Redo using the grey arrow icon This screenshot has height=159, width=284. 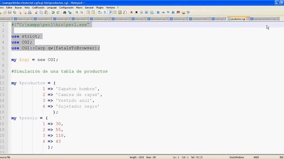coord(58,12)
